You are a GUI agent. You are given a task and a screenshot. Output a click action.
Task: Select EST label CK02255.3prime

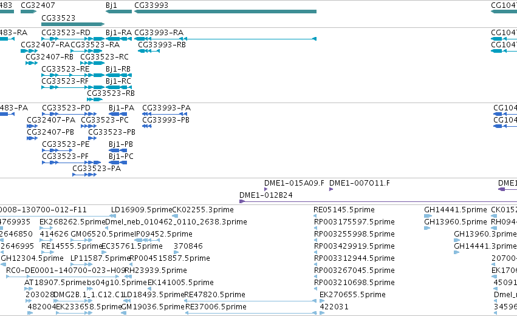[x=203, y=210]
